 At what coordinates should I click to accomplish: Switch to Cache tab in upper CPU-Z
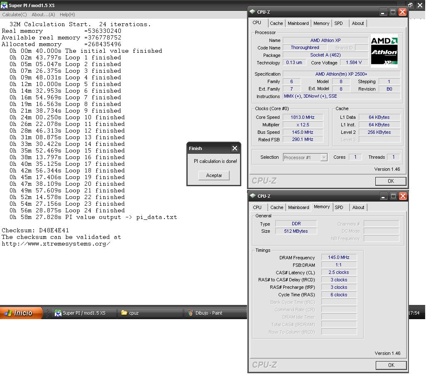coord(276,23)
